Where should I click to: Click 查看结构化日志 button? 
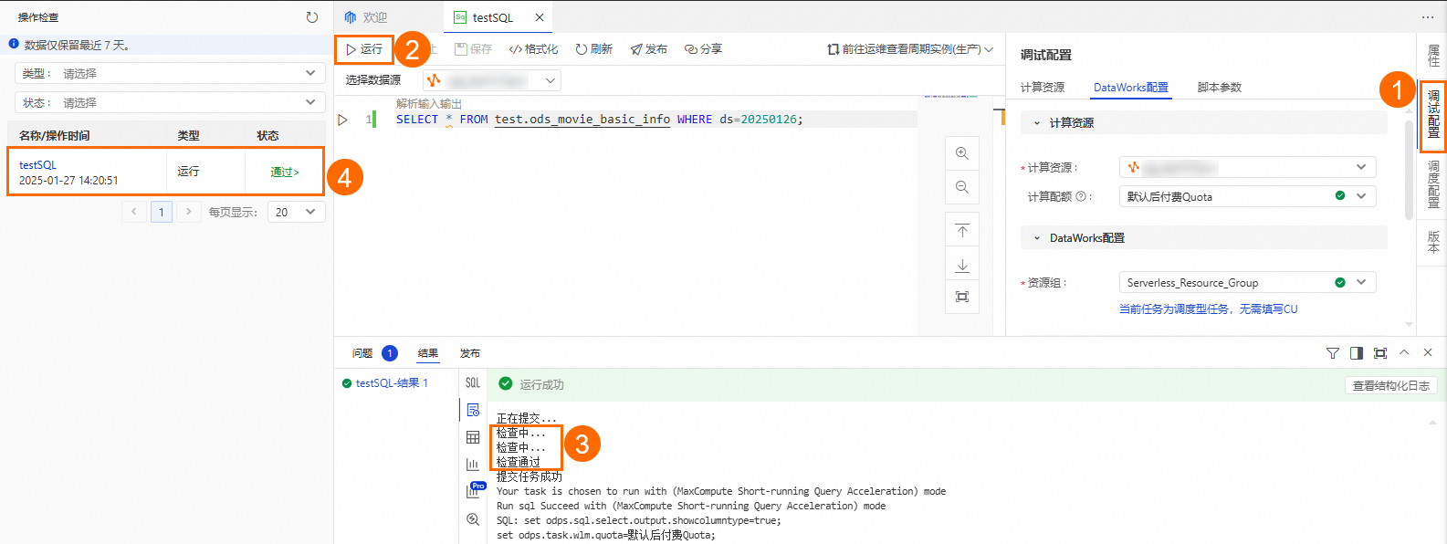pyautogui.click(x=1391, y=386)
